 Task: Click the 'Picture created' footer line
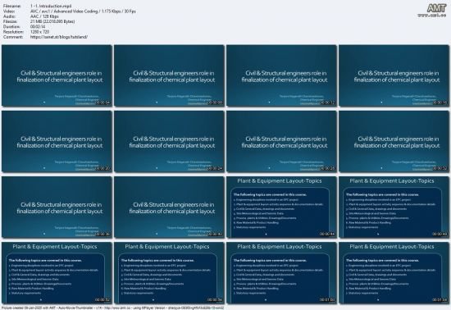tap(113, 308)
